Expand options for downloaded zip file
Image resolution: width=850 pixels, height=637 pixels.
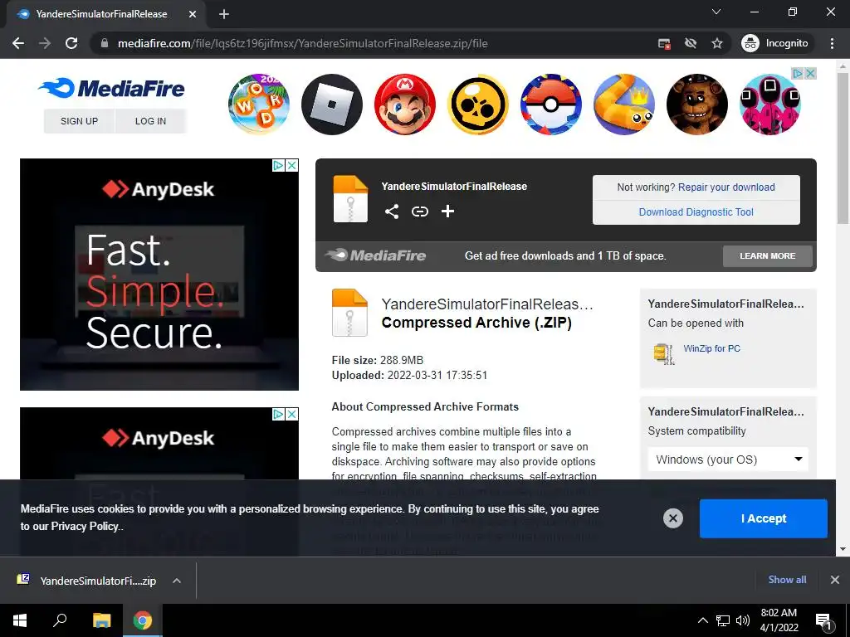(177, 581)
